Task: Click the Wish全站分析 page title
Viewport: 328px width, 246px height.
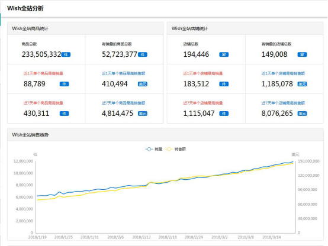Action: pyautogui.click(x=25, y=8)
